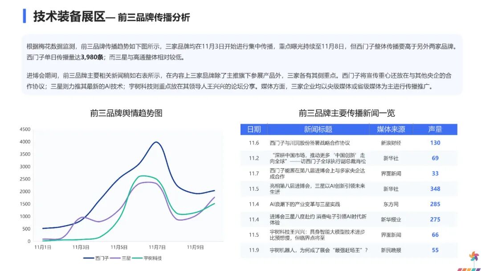Click the volume value 66
The width and height of the screenshot is (481, 271).
pyautogui.click(x=435, y=235)
